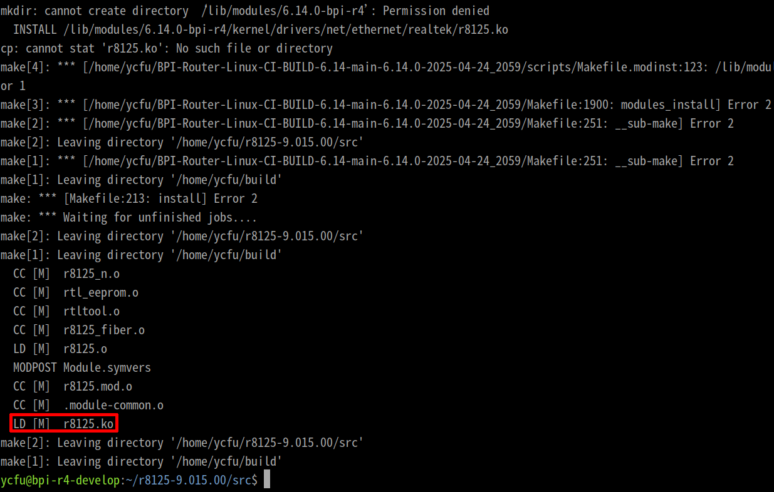The width and height of the screenshot is (774, 492).
Task: Click the '[Makefile:213: install] Error 2' line
Action: click(129, 198)
